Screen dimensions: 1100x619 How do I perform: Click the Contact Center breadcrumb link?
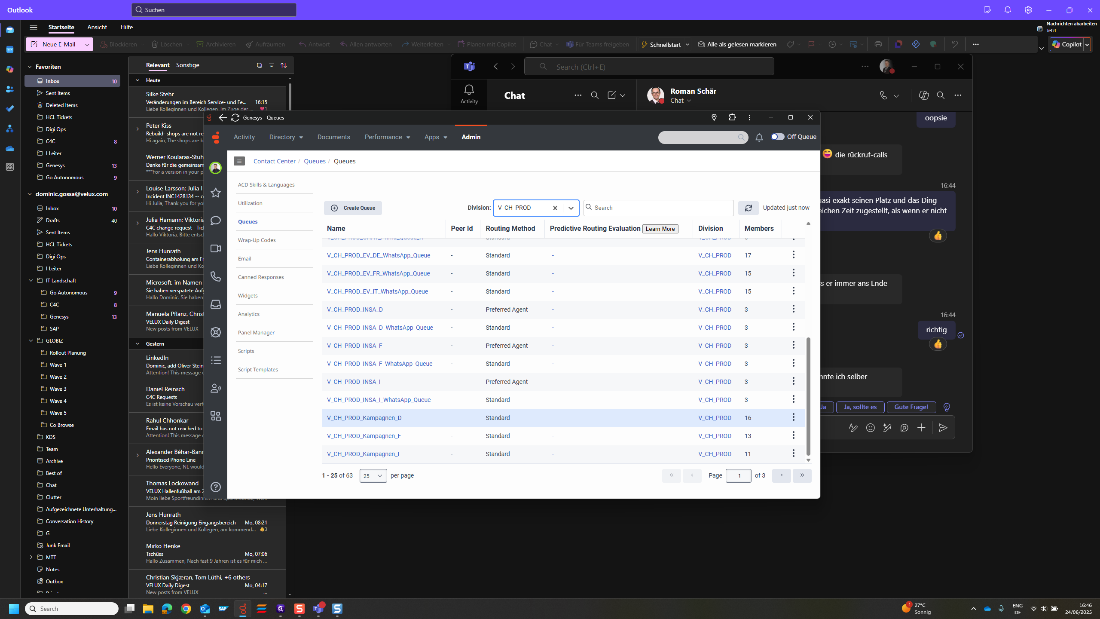tap(274, 161)
